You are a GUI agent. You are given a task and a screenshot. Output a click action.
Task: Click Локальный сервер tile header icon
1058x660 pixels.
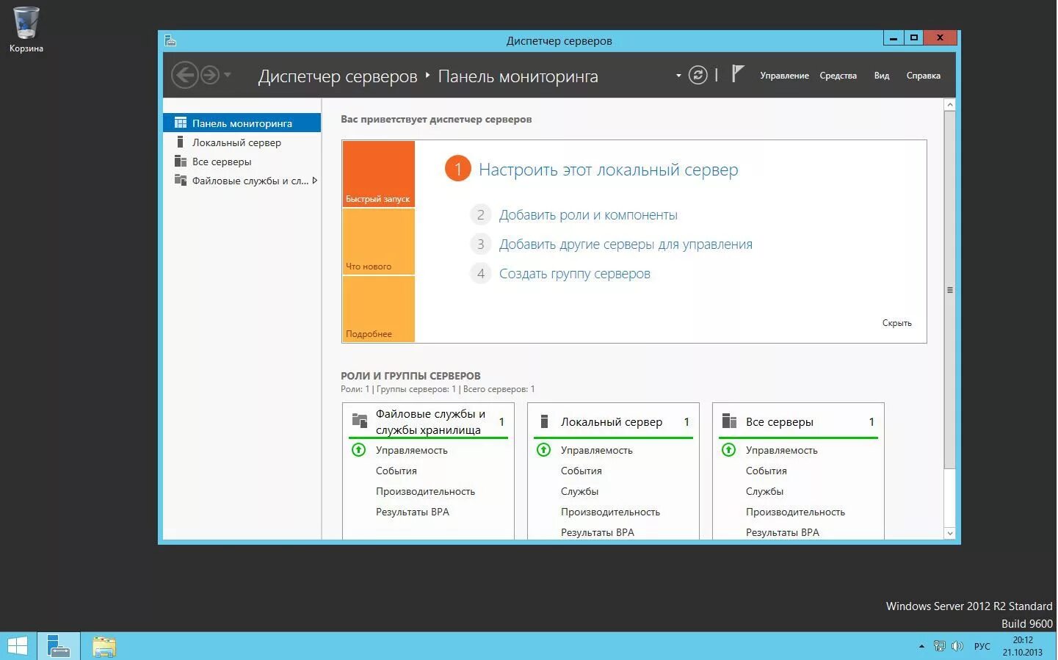point(544,421)
